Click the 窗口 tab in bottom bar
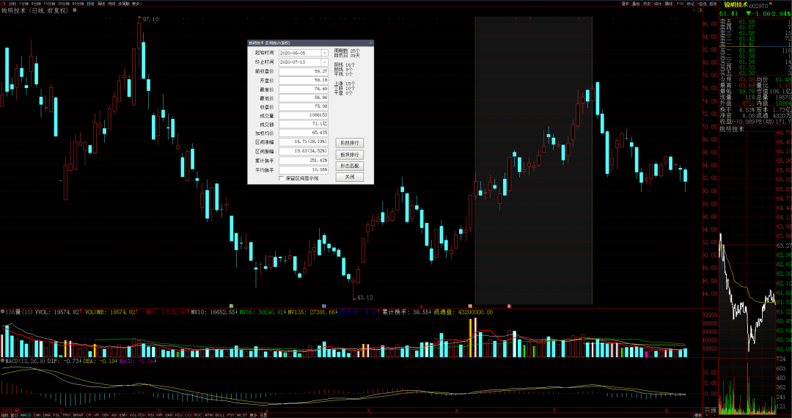The width and height of the screenshot is (792, 418). pyautogui.click(x=14, y=415)
